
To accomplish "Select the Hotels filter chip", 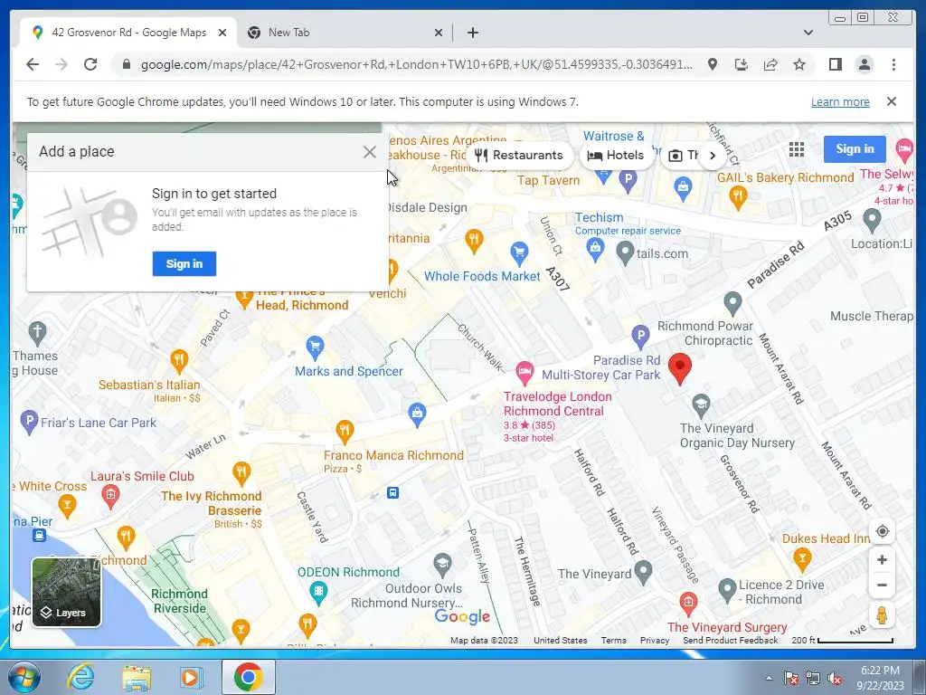I will point(617,156).
